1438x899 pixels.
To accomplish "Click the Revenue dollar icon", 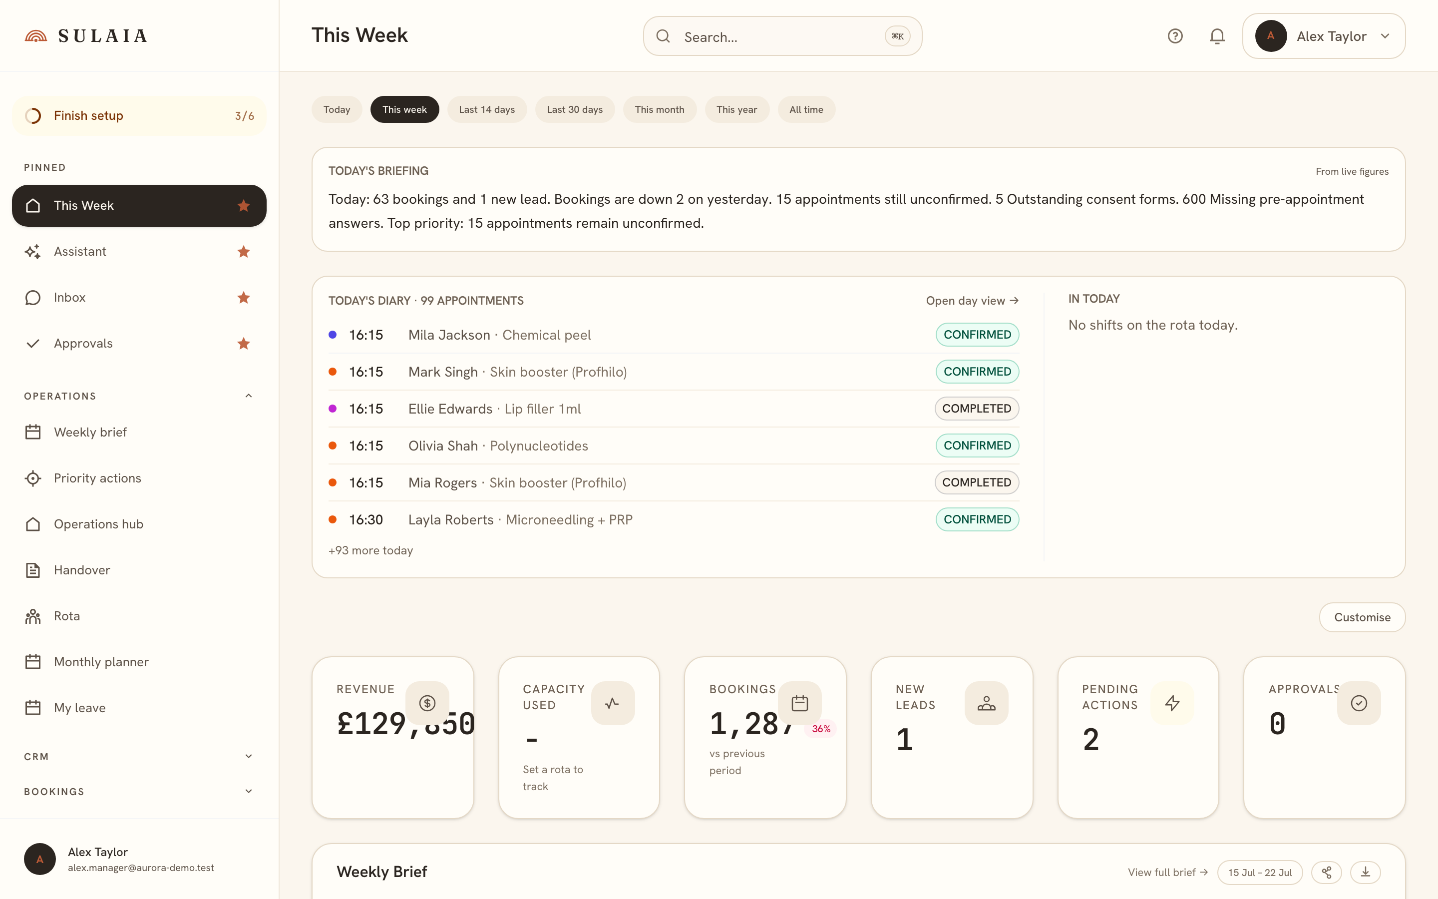I will point(427,703).
